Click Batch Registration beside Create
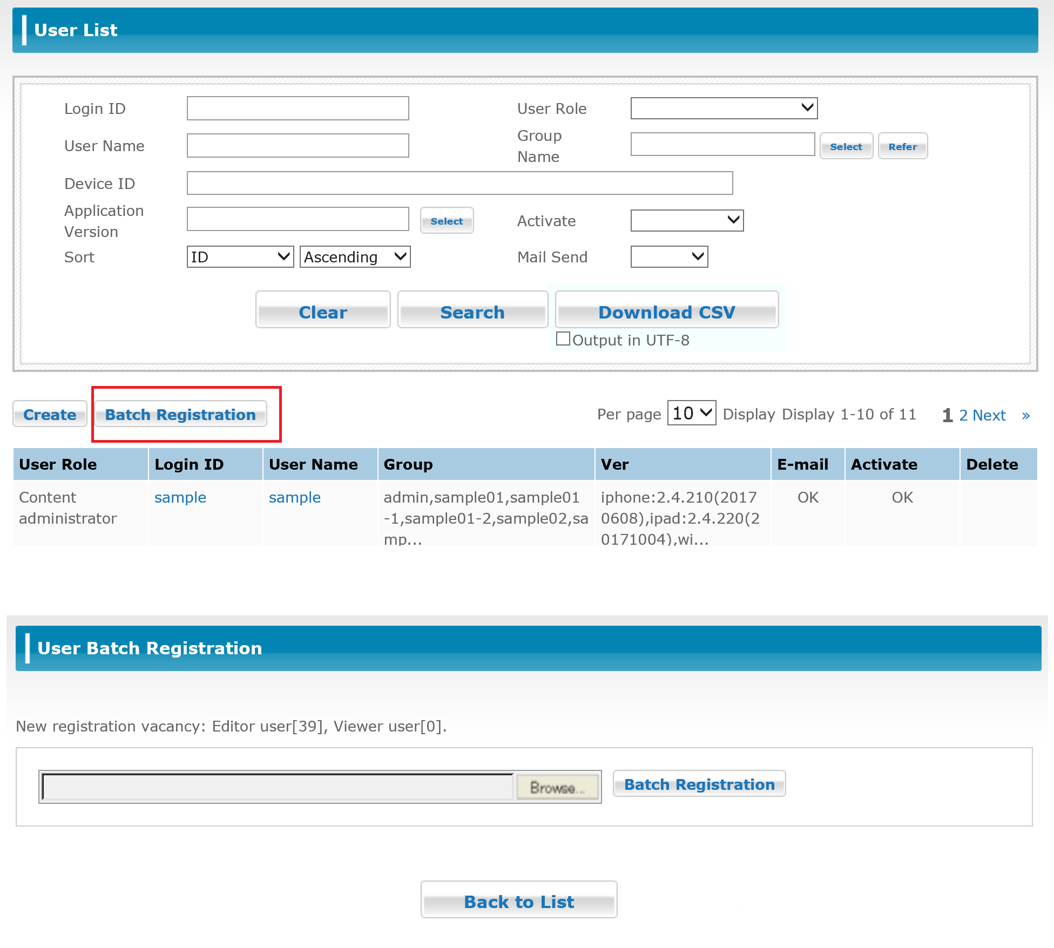This screenshot has width=1054, height=948. tap(180, 414)
